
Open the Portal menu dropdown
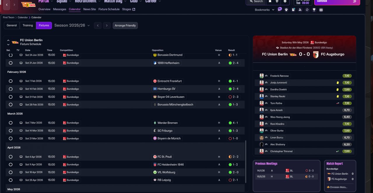point(46,1)
